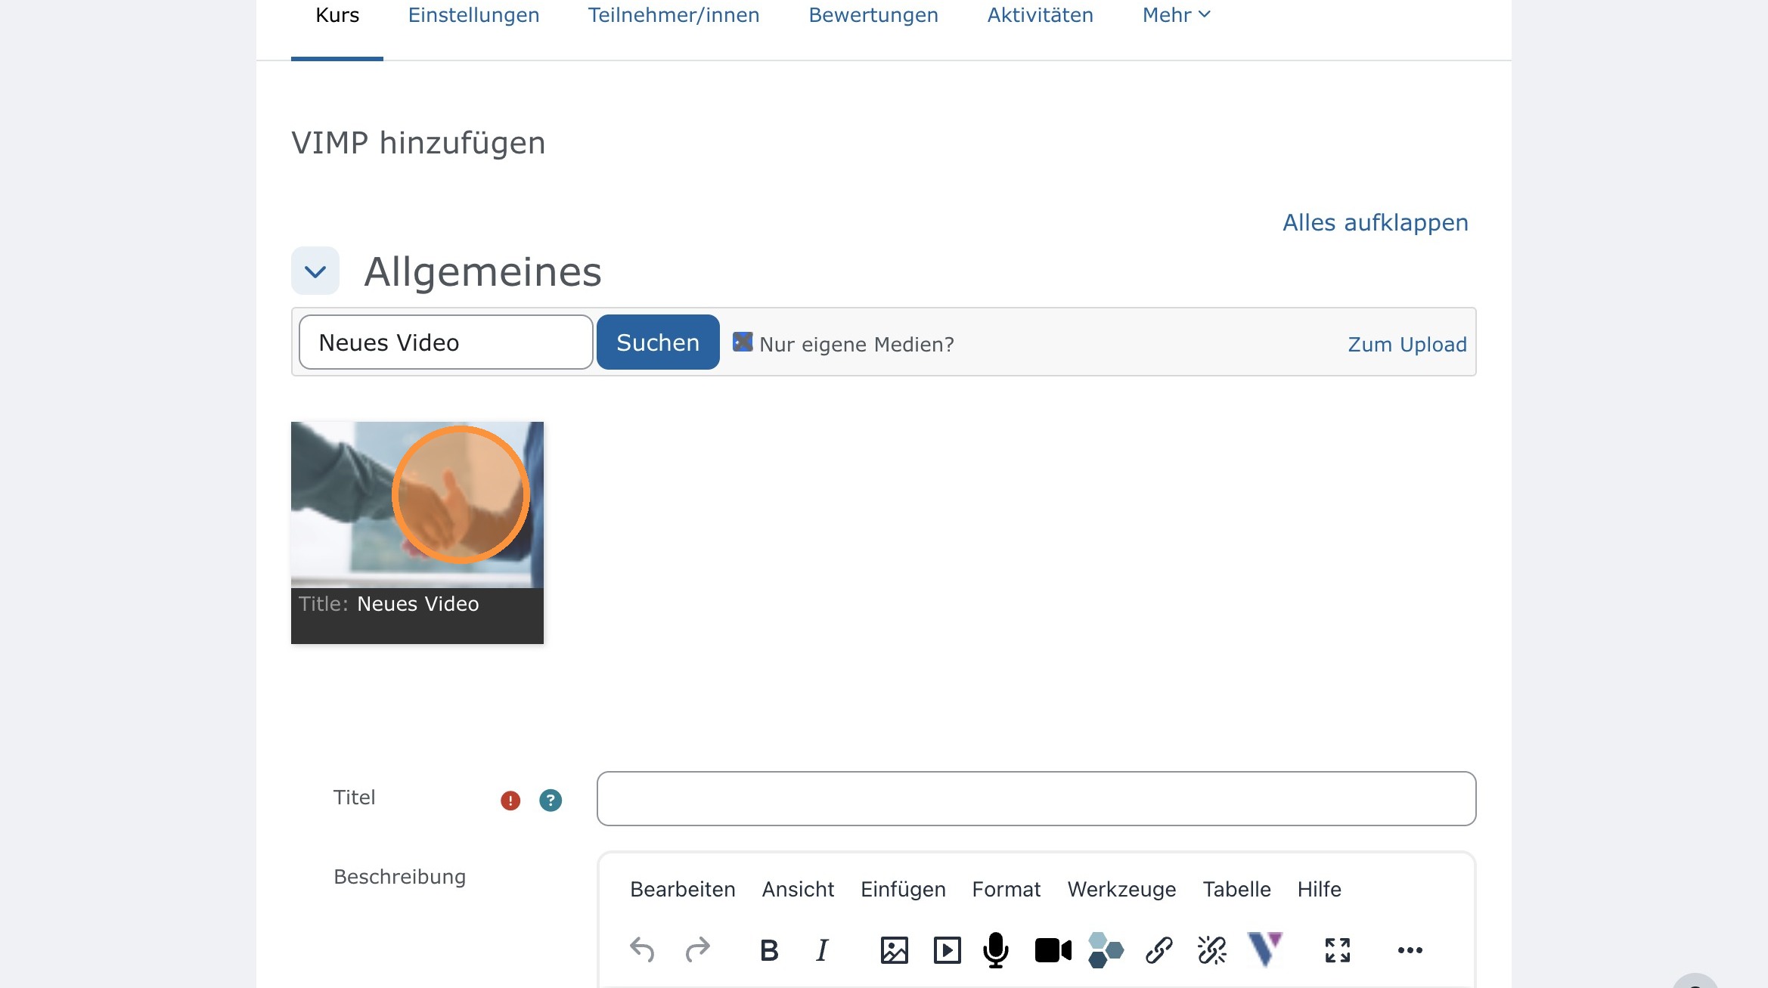Image resolution: width=1768 pixels, height=988 pixels.
Task: Reveal more toolbar buttons via ellipsis
Action: [1410, 949]
